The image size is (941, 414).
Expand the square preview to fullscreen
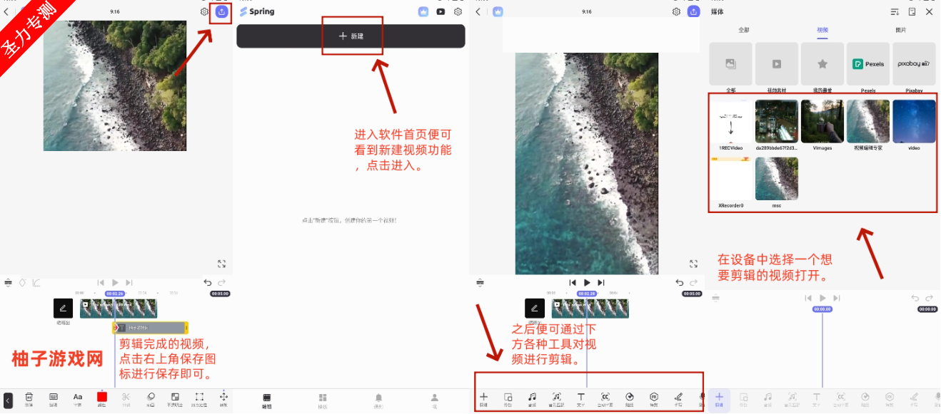click(x=222, y=264)
